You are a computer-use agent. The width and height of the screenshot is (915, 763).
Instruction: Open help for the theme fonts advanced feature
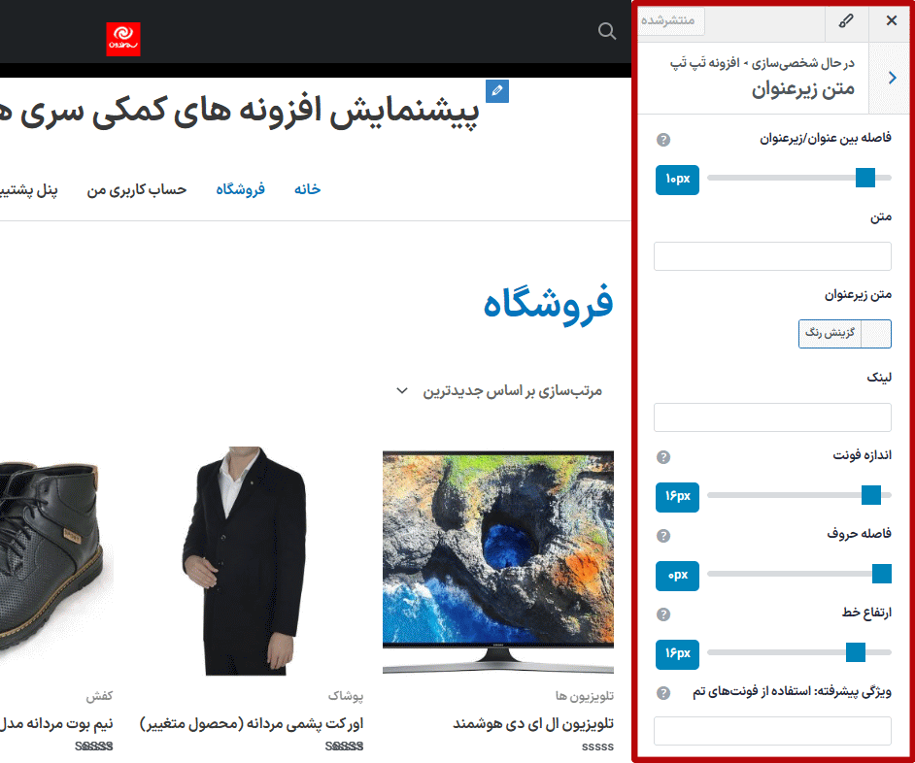tap(663, 691)
